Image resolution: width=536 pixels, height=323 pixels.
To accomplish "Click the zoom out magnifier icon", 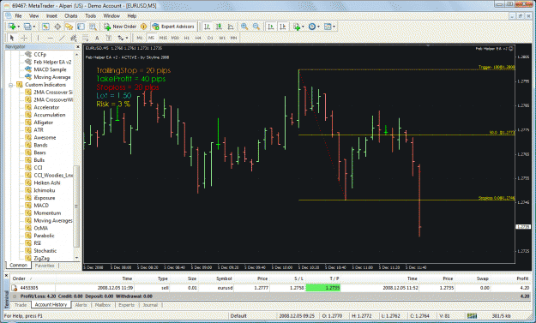I will pos(256,27).
